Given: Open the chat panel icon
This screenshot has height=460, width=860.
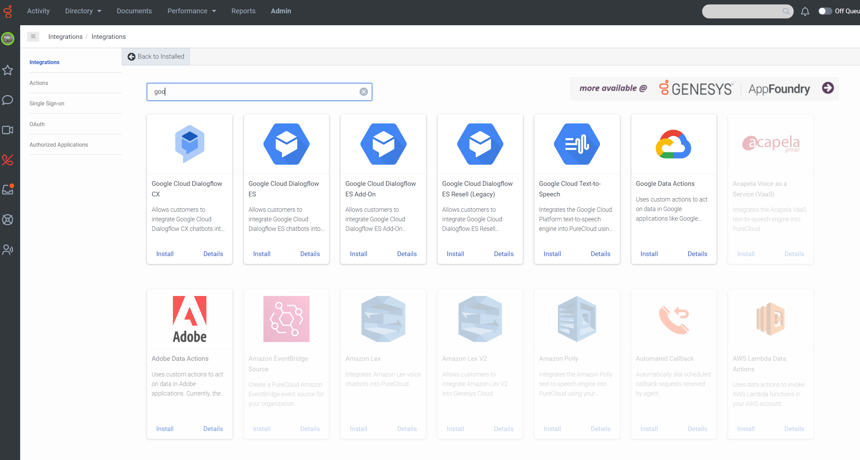Looking at the screenshot, I should [x=8, y=100].
